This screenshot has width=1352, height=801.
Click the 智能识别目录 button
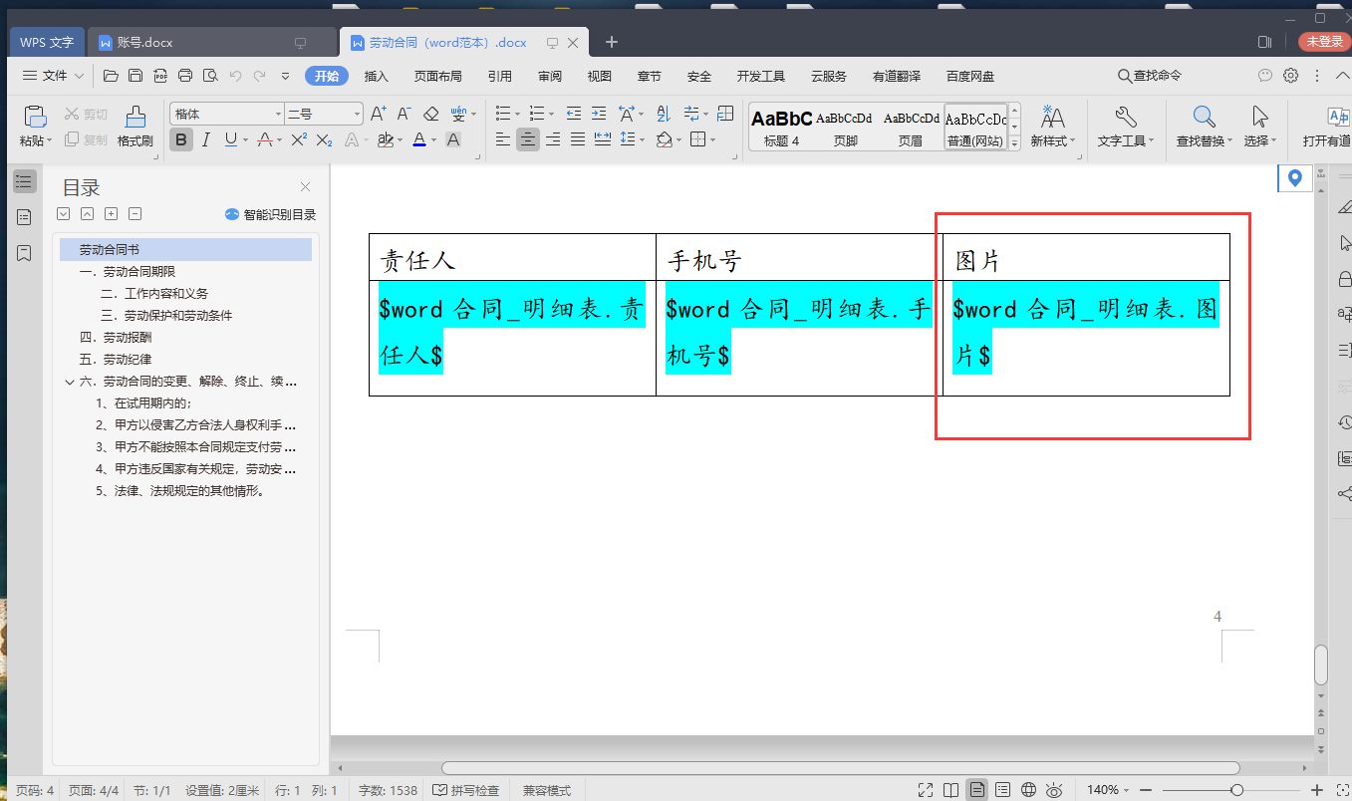270,214
